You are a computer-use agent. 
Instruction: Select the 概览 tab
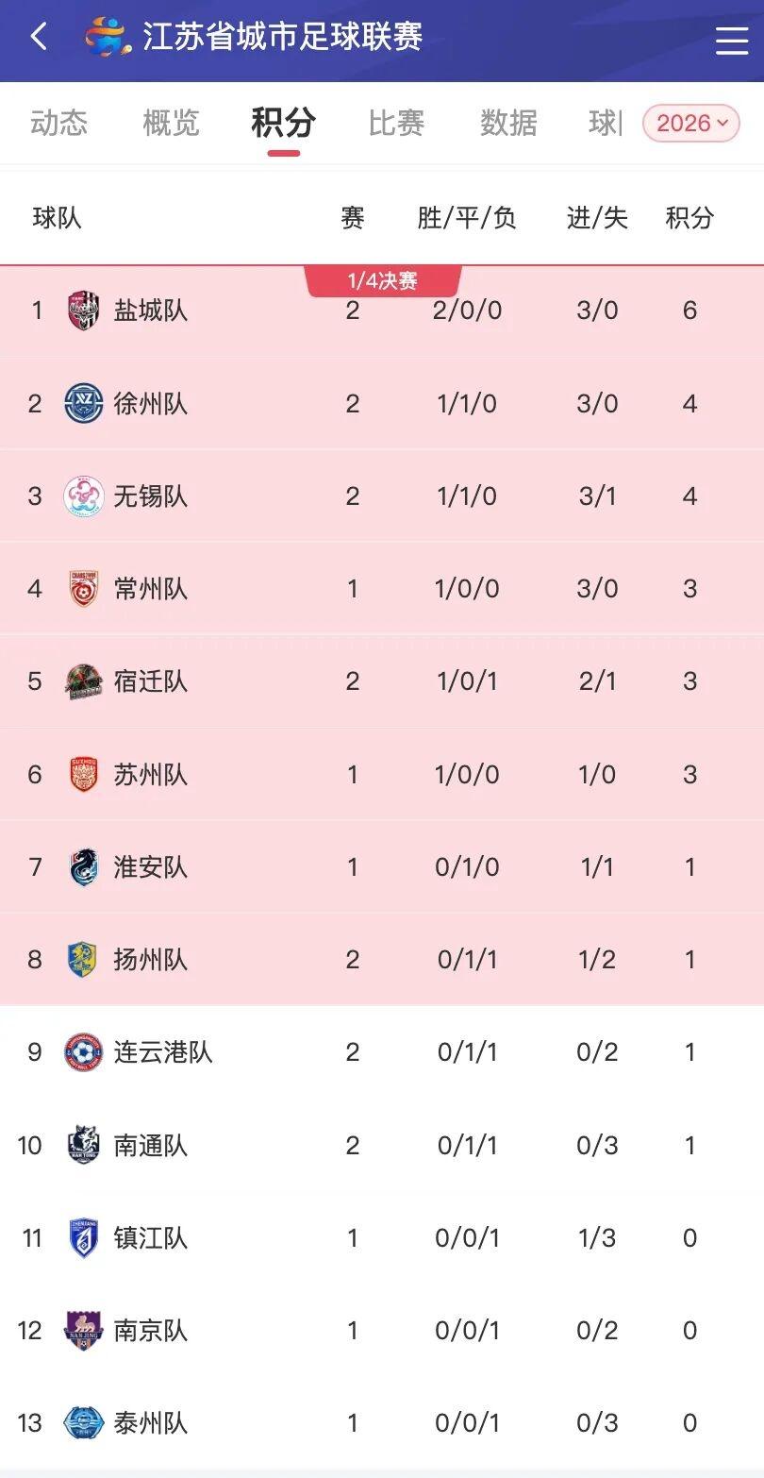click(x=171, y=123)
